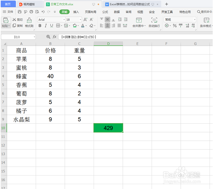The height and width of the screenshot is (189, 213).
Task: Increase decimal places
Action: click(187, 26)
